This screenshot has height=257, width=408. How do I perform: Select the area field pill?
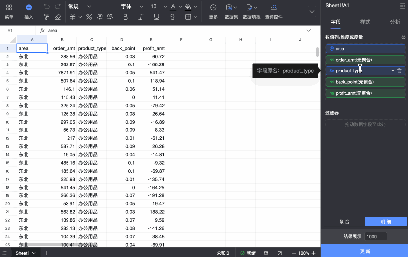point(365,49)
